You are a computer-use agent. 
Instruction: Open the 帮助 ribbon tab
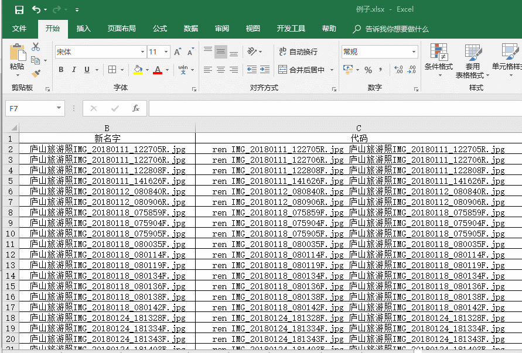(329, 29)
